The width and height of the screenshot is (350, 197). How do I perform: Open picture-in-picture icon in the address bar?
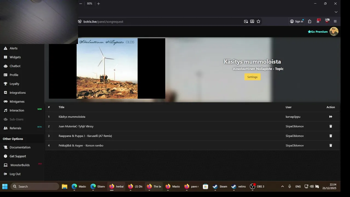click(246, 21)
